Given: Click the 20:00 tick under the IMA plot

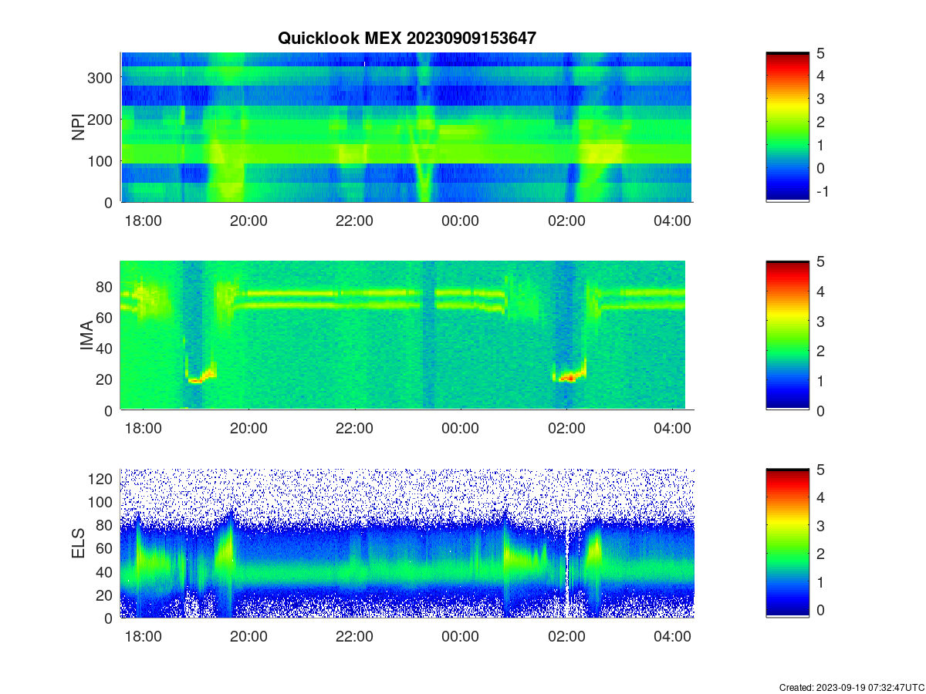Looking at the screenshot, I should click(x=248, y=429).
